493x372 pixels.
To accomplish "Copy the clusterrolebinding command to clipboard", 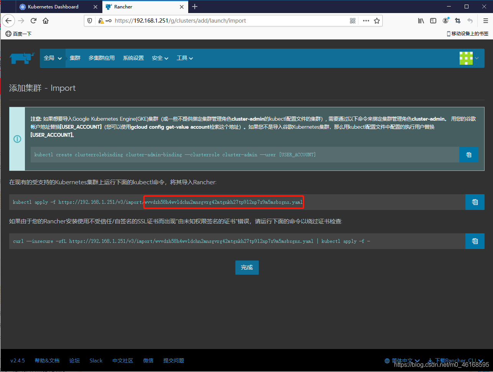I will [x=468, y=155].
